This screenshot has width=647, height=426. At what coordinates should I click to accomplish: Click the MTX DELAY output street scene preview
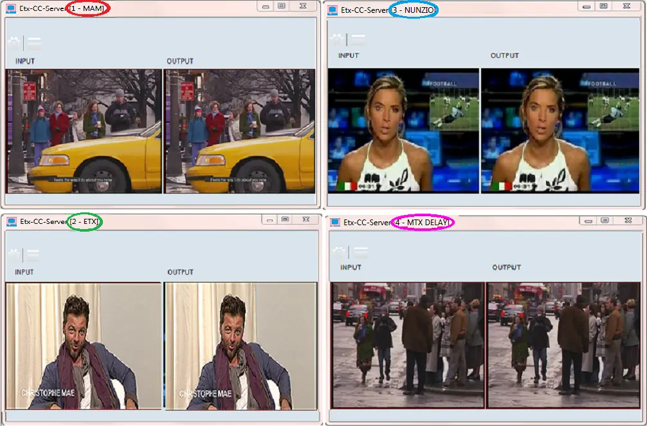[x=564, y=345]
